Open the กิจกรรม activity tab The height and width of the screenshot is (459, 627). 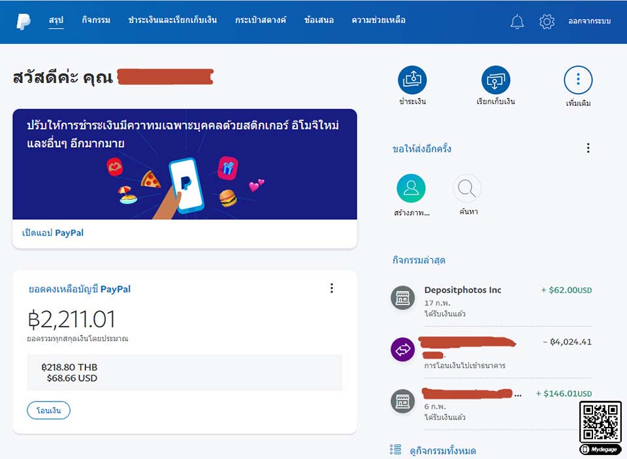pyautogui.click(x=96, y=20)
